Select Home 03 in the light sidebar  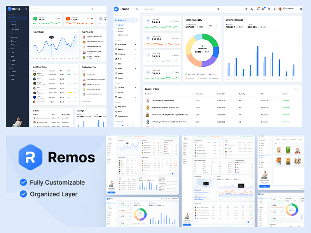[121, 32]
